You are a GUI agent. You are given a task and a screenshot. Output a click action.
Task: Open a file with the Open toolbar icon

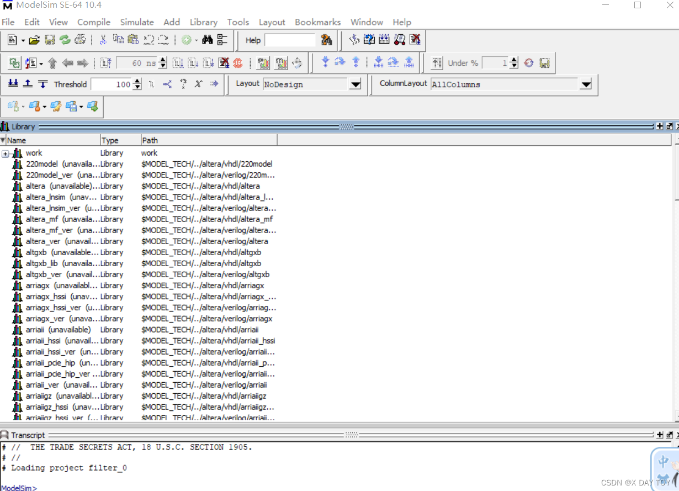pos(34,40)
